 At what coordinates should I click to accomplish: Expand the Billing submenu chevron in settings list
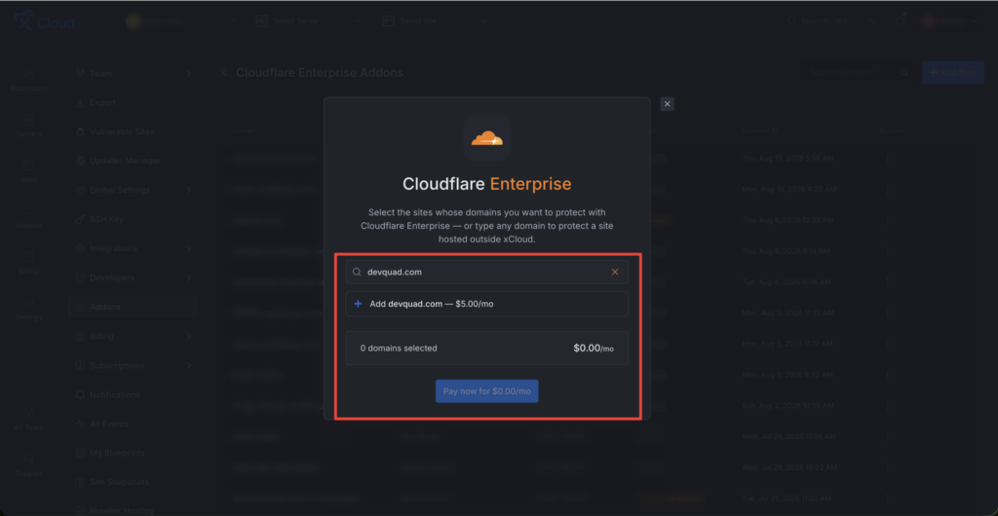(188, 336)
